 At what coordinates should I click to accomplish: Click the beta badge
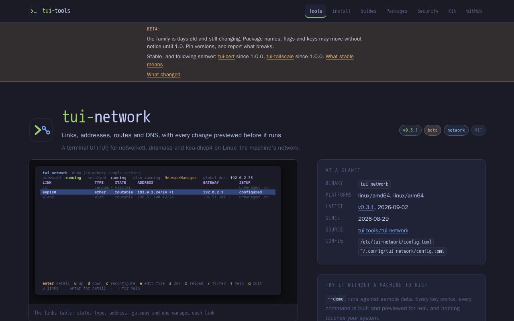click(x=432, y=130)
